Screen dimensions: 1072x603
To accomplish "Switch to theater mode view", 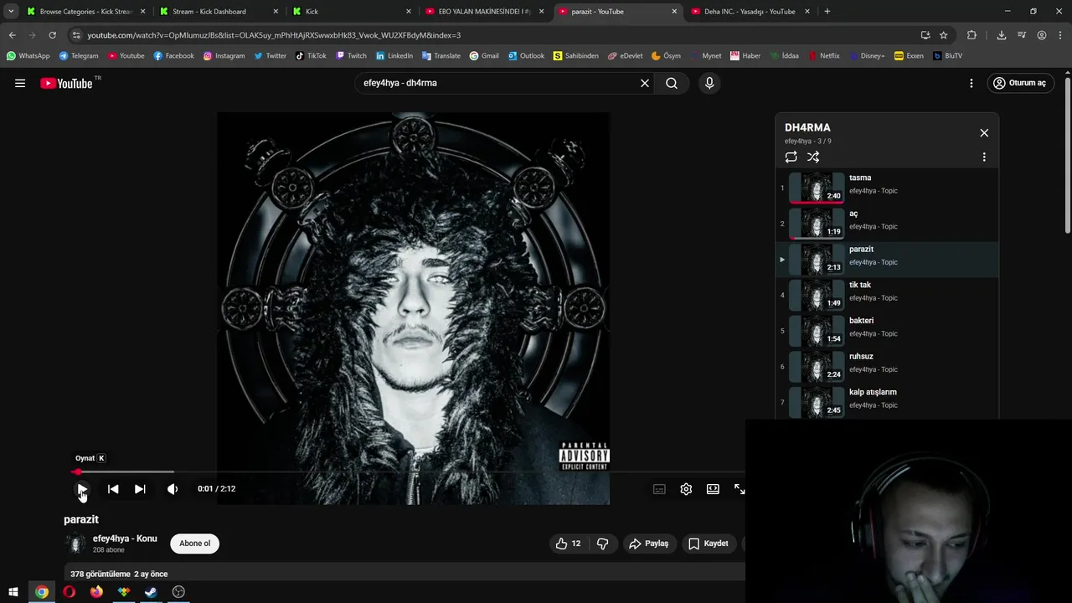I will [713, 489].
